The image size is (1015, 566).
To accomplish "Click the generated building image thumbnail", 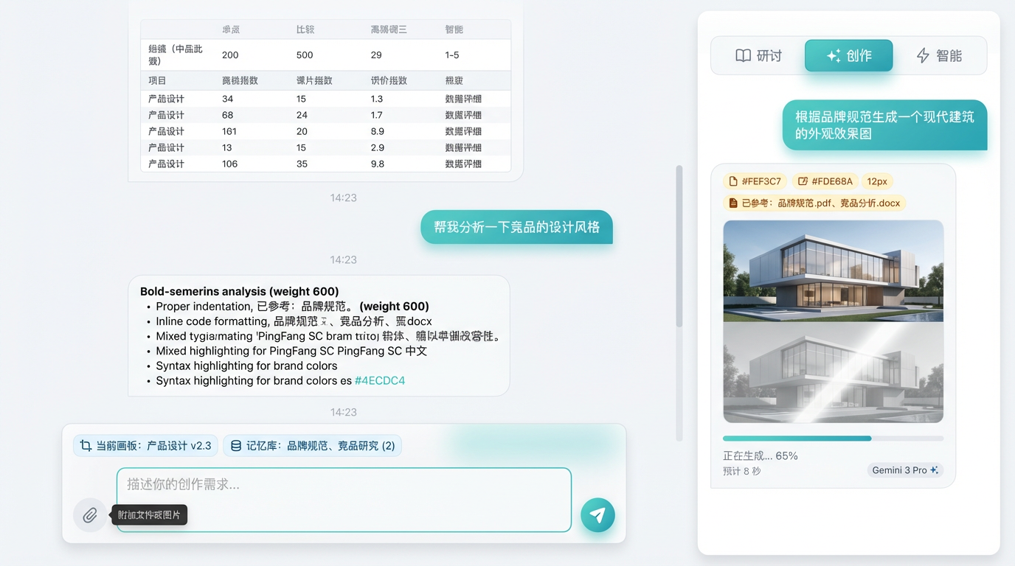I will 833,321.
